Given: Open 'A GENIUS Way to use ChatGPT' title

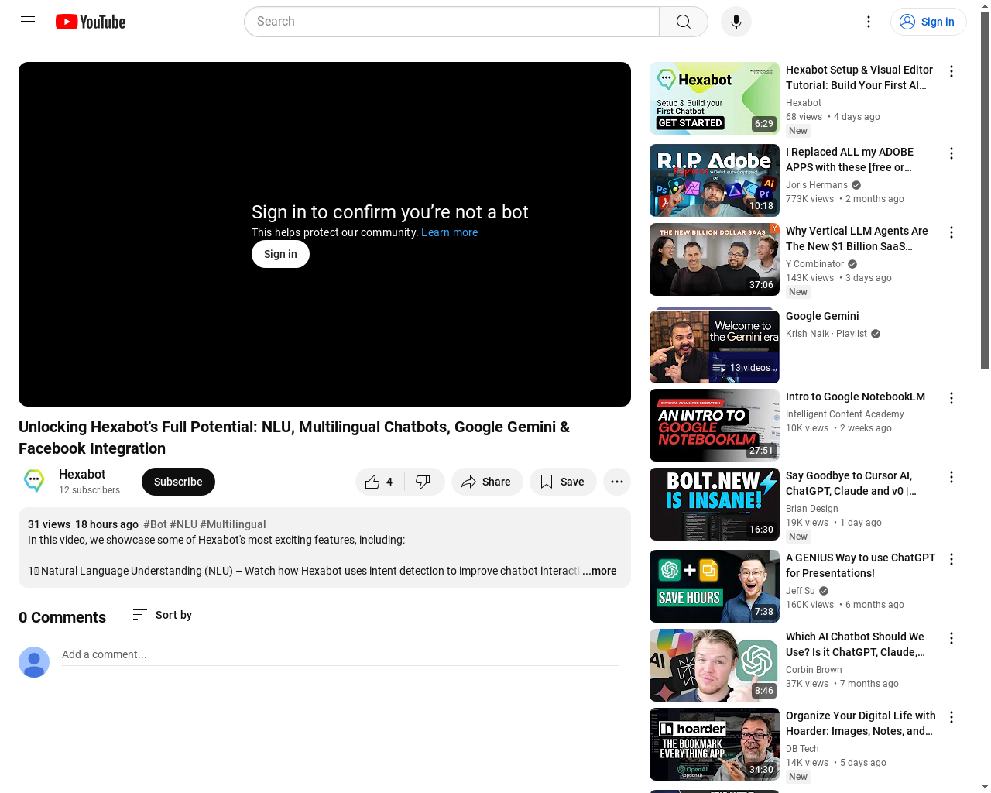Looking at the screenshot, I should click(x=860, y=565).
